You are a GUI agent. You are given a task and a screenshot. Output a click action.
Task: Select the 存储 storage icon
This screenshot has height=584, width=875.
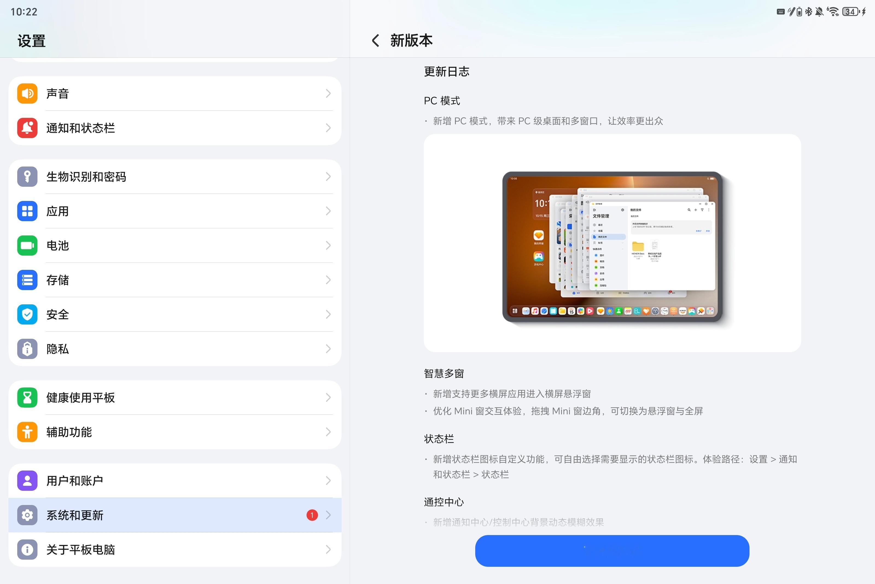tap(27, 280)
